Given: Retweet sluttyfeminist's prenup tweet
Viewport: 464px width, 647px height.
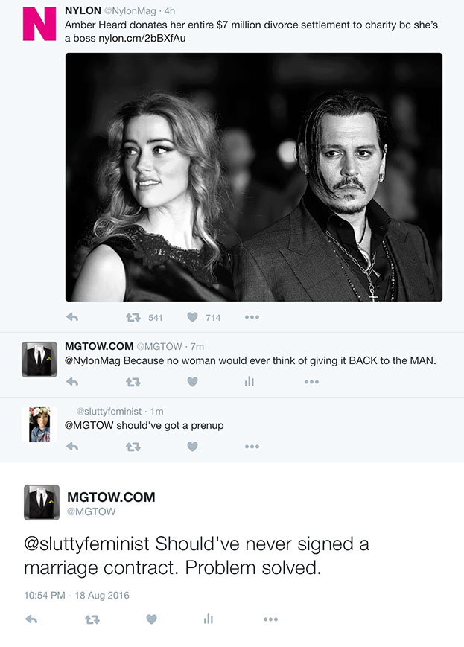Looking at the screenshot, I should [133, 447].
